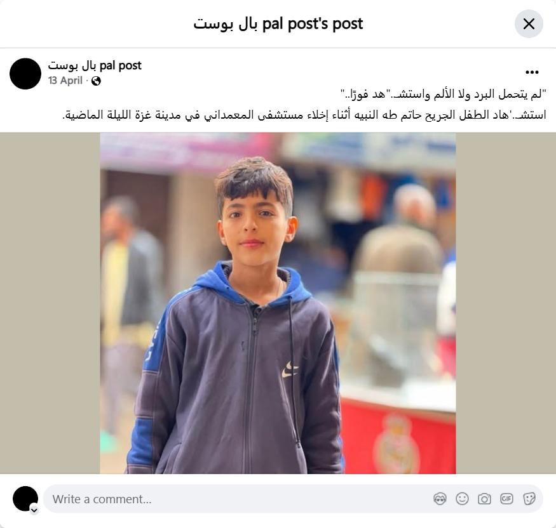The width and height of the screenshot is (556, 528).
Task: Attach a photo using camera icon
Action: [484, 499]
